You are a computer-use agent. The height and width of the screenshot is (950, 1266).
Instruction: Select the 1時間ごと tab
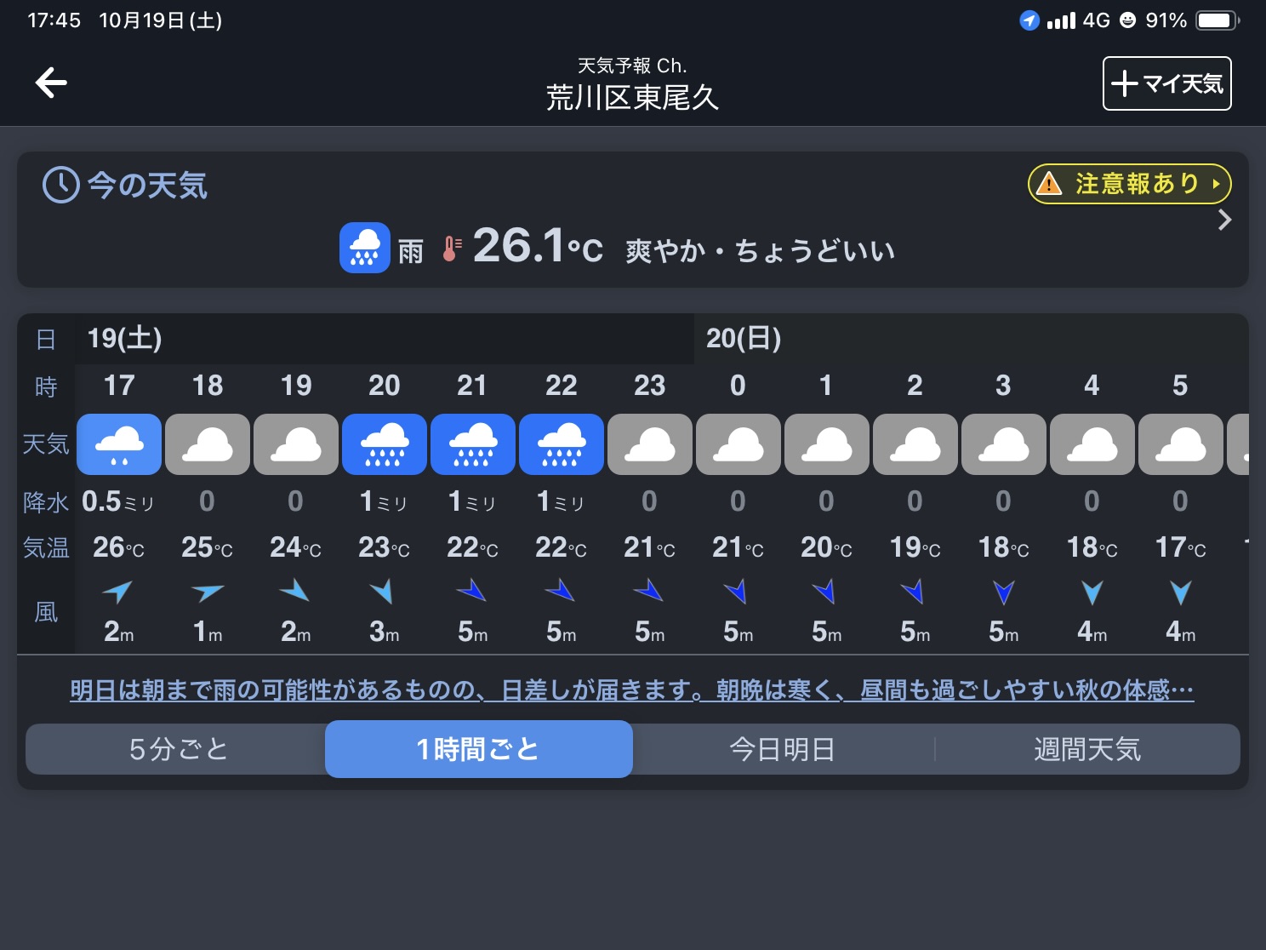478,749
